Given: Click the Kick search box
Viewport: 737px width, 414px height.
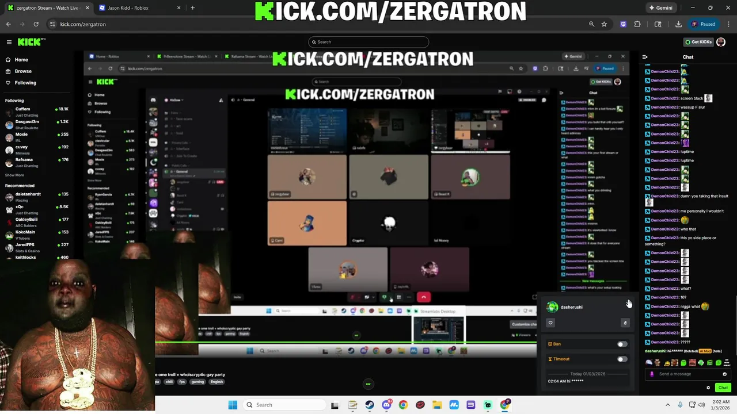Looking at the screenshot, I should coord(368,42).
